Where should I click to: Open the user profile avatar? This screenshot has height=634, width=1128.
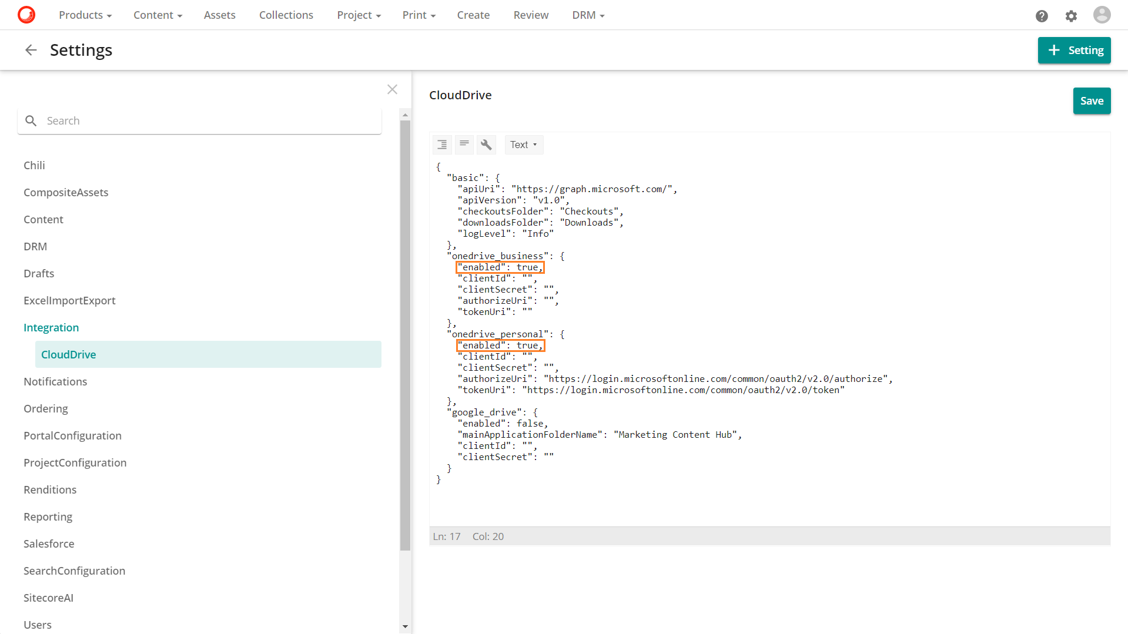coord(1102,15)
